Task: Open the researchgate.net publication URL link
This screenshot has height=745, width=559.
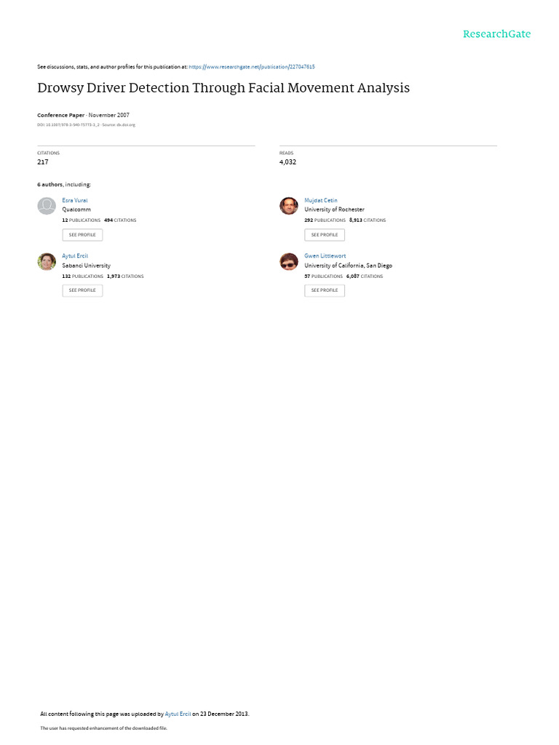Action: coord(251,67)
